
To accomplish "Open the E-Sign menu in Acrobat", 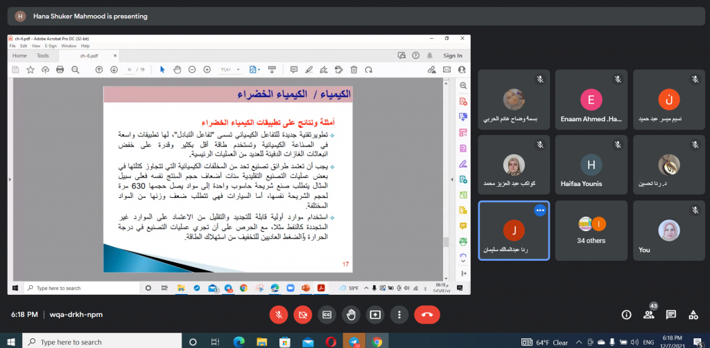I will point(49,46).
